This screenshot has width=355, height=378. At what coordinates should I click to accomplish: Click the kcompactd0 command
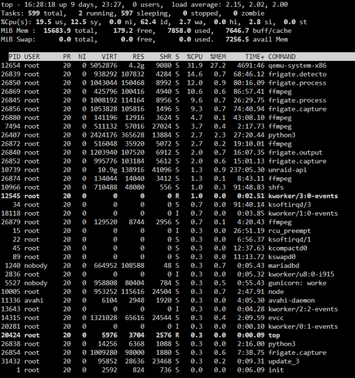pyautogui.click(x=287, y=248)
